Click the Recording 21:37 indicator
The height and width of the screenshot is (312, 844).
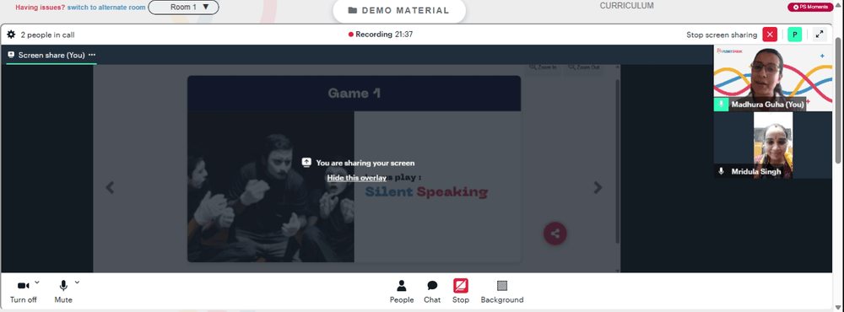[381, 35]
